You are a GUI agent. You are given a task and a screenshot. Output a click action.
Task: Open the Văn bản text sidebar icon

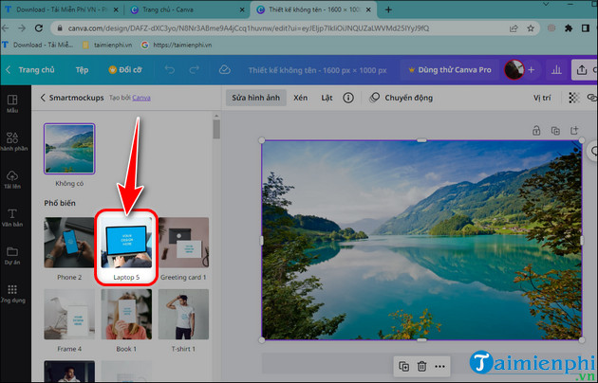[12, 217]
